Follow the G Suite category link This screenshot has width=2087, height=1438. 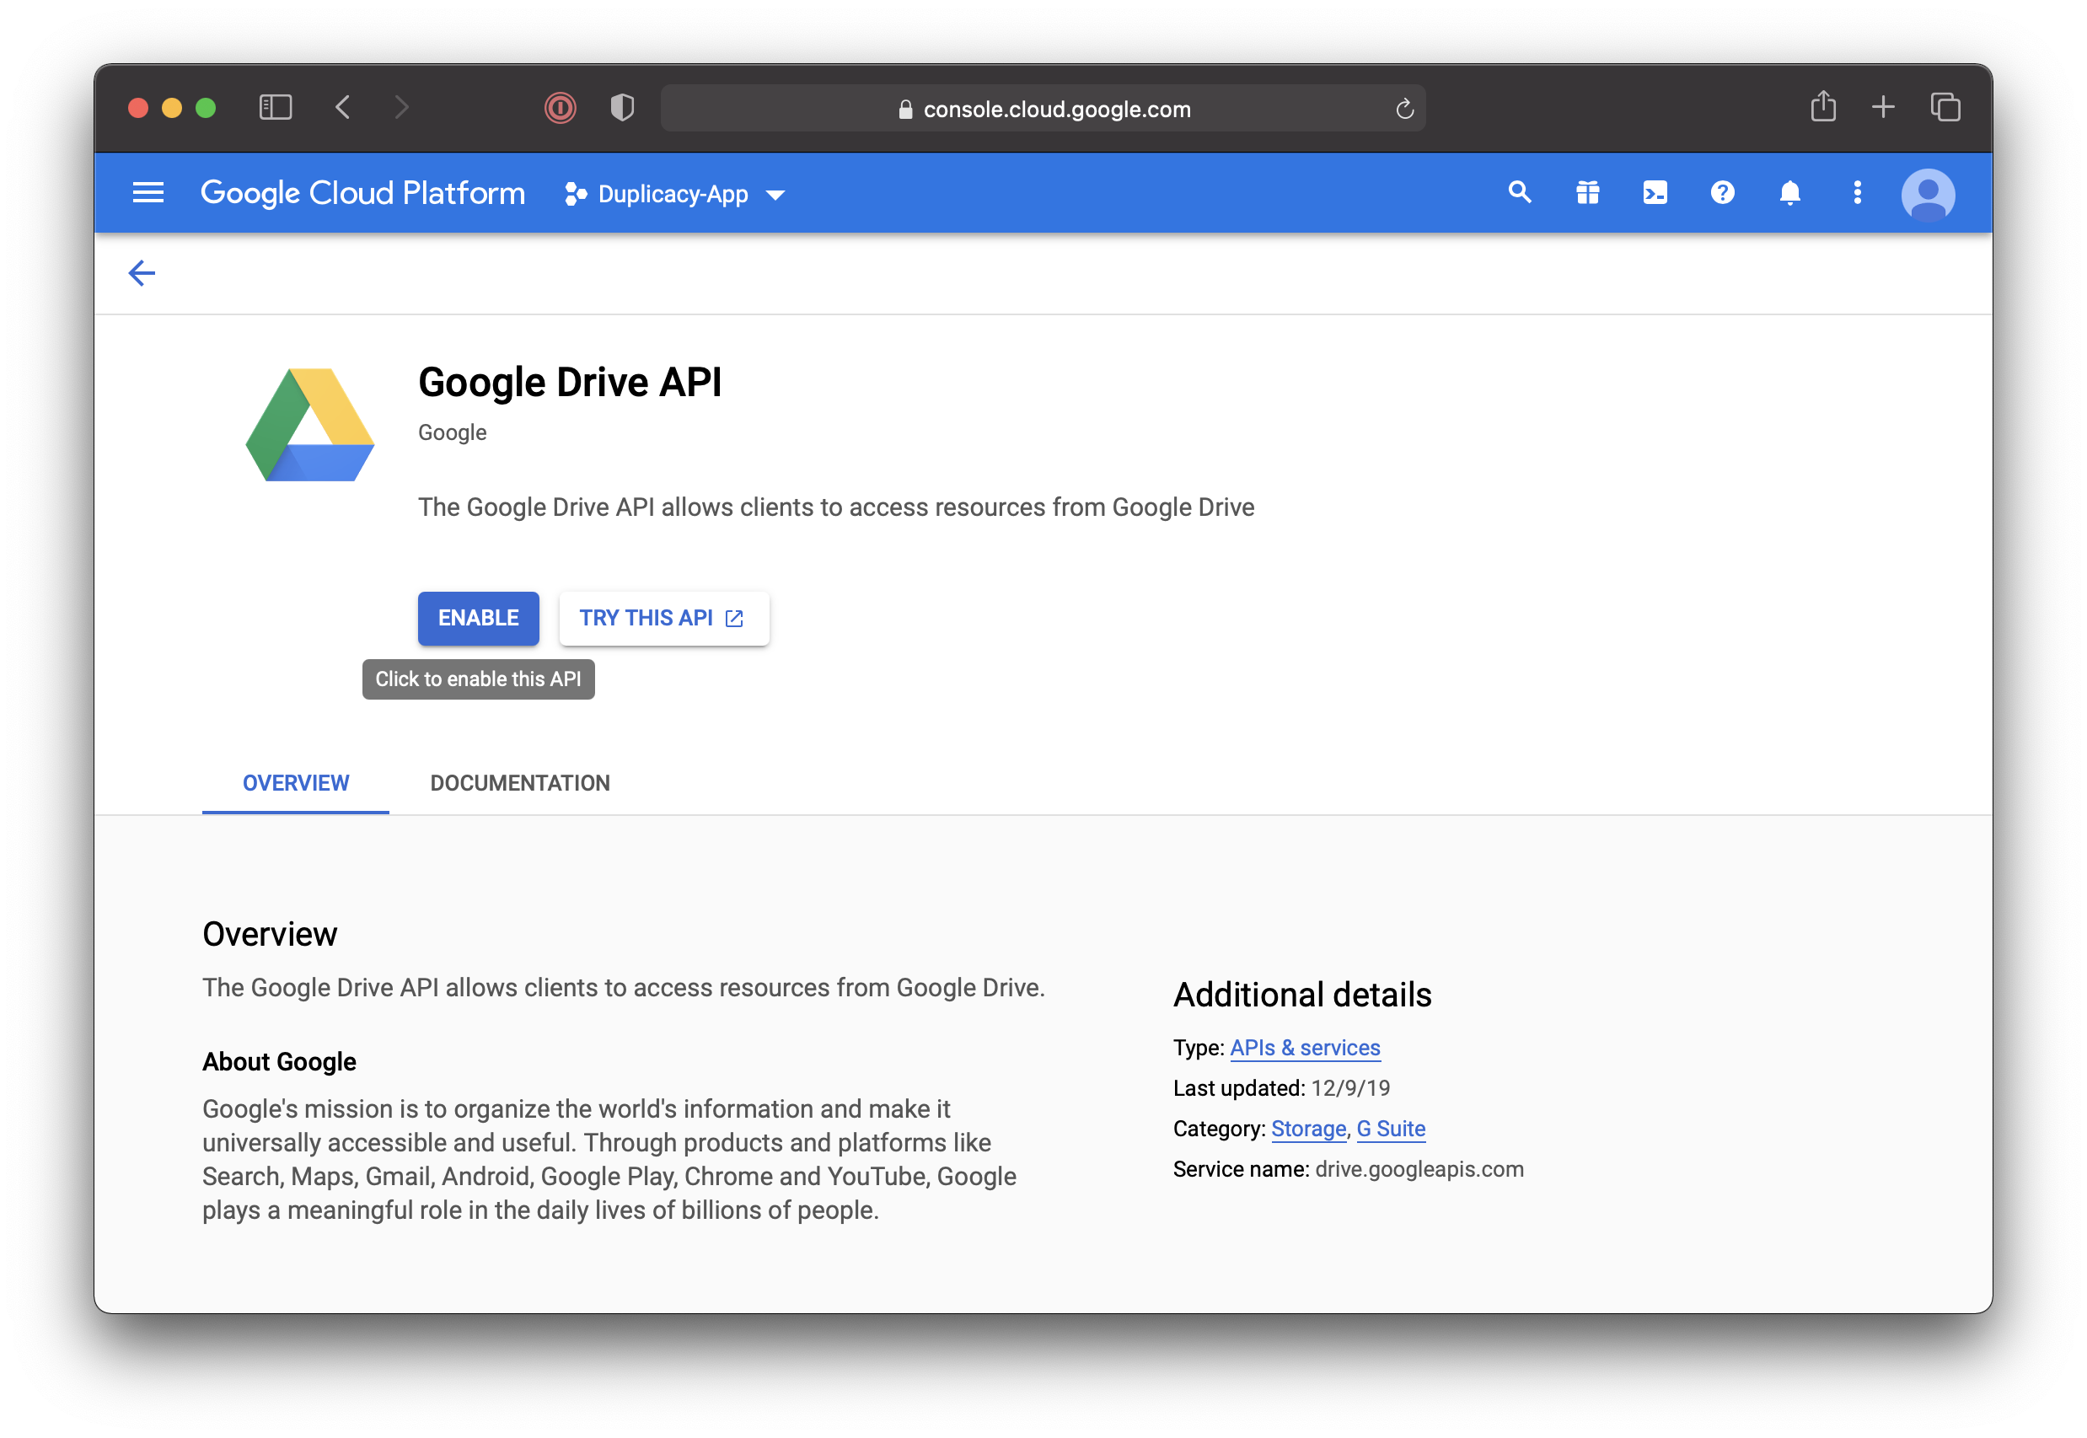coord(1391,1129)
